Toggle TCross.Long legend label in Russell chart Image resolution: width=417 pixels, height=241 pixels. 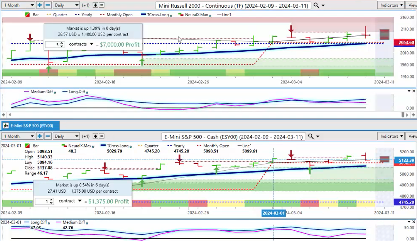(x=158, y=15)
